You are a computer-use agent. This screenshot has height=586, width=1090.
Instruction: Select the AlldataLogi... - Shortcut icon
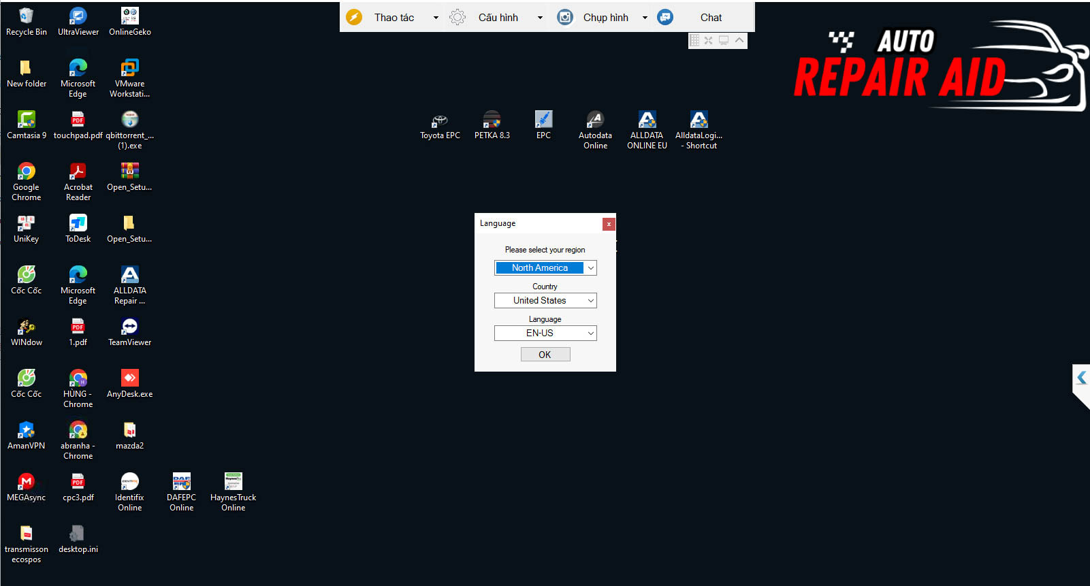(699, 130)
